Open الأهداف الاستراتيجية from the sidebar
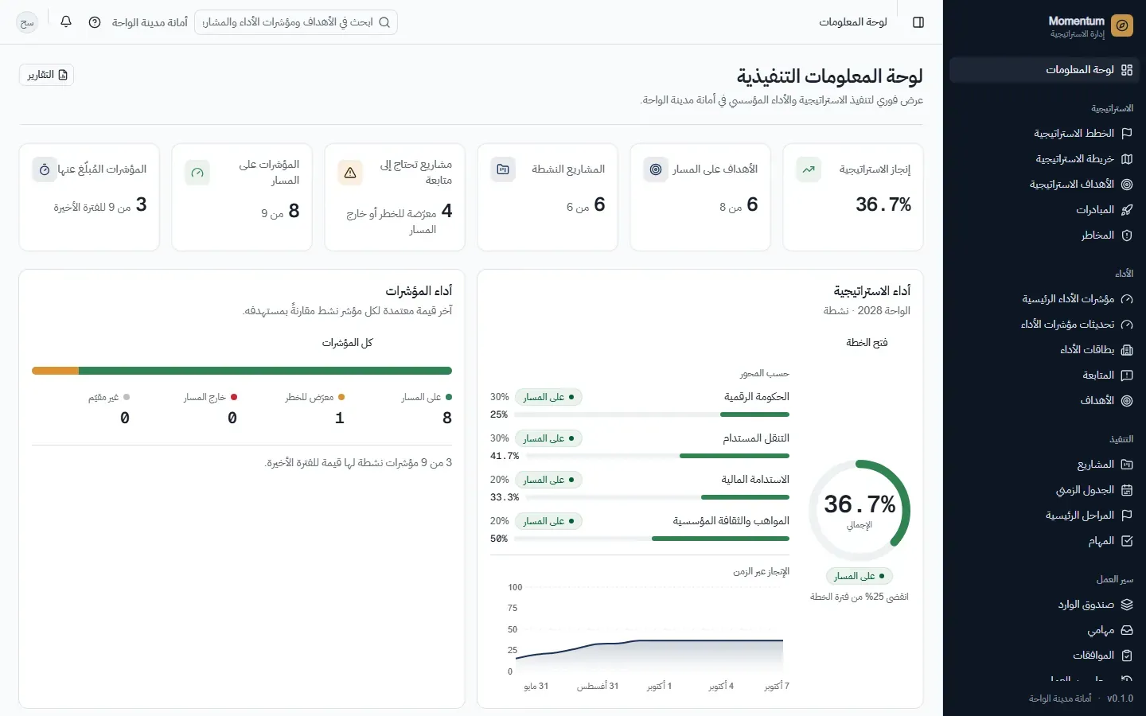This screenshot has width=1146, height=716. [1044, 185]
